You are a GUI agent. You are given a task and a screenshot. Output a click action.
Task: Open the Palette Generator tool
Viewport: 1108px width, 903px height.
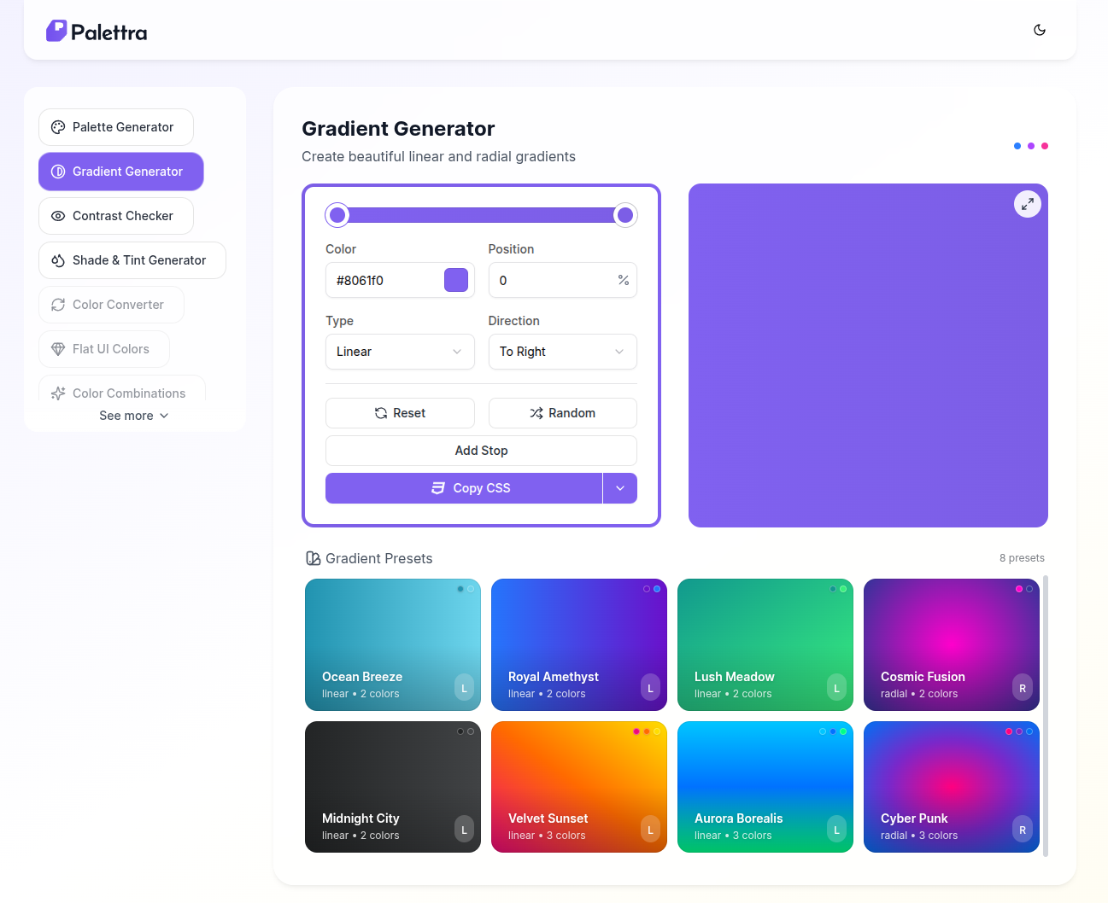[116, 127]
